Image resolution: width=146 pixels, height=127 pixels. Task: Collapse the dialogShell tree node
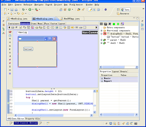[x=101, y=34]
